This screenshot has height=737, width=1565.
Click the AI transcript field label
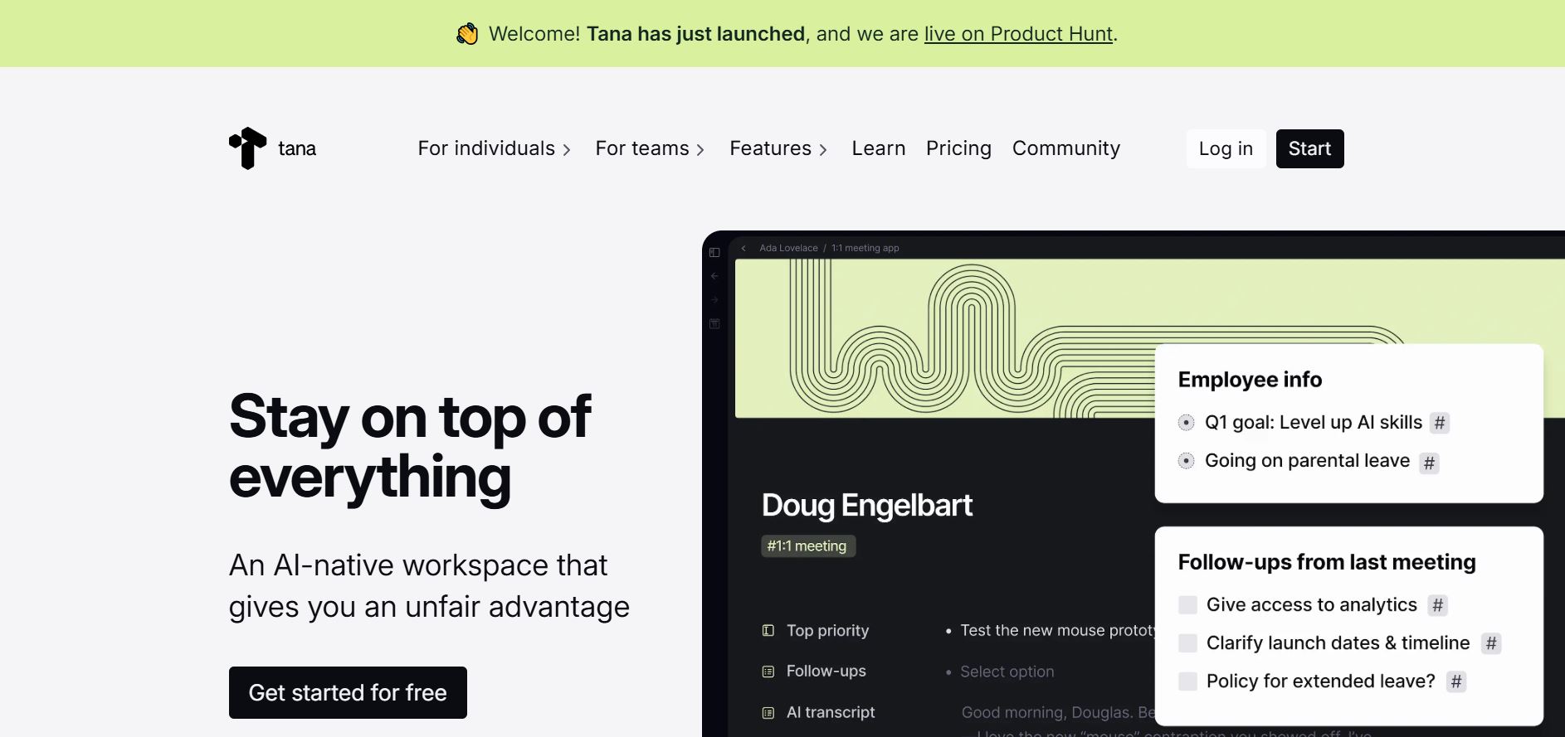(x=831, y=713)
